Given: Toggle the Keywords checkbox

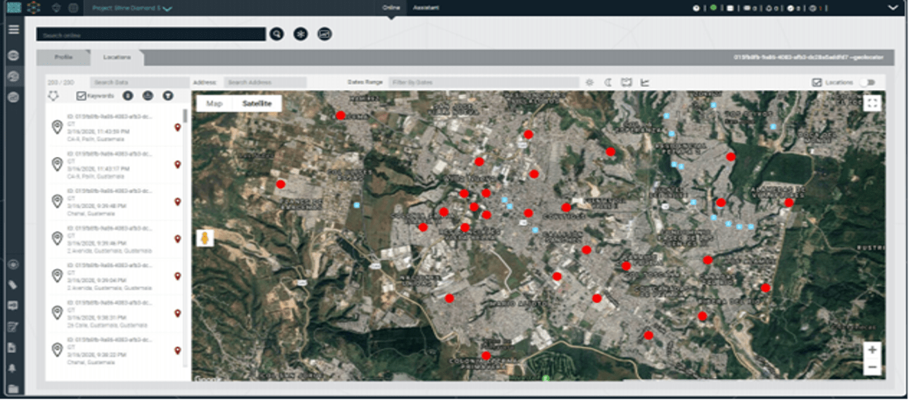Looking at the screenshot, I should pos(81,96).
